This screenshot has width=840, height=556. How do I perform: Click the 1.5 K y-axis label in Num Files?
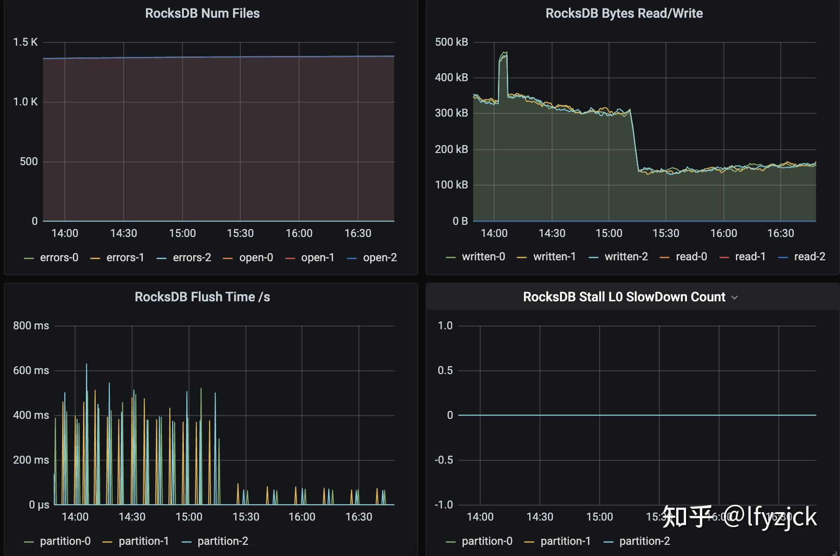click(25, 42)
